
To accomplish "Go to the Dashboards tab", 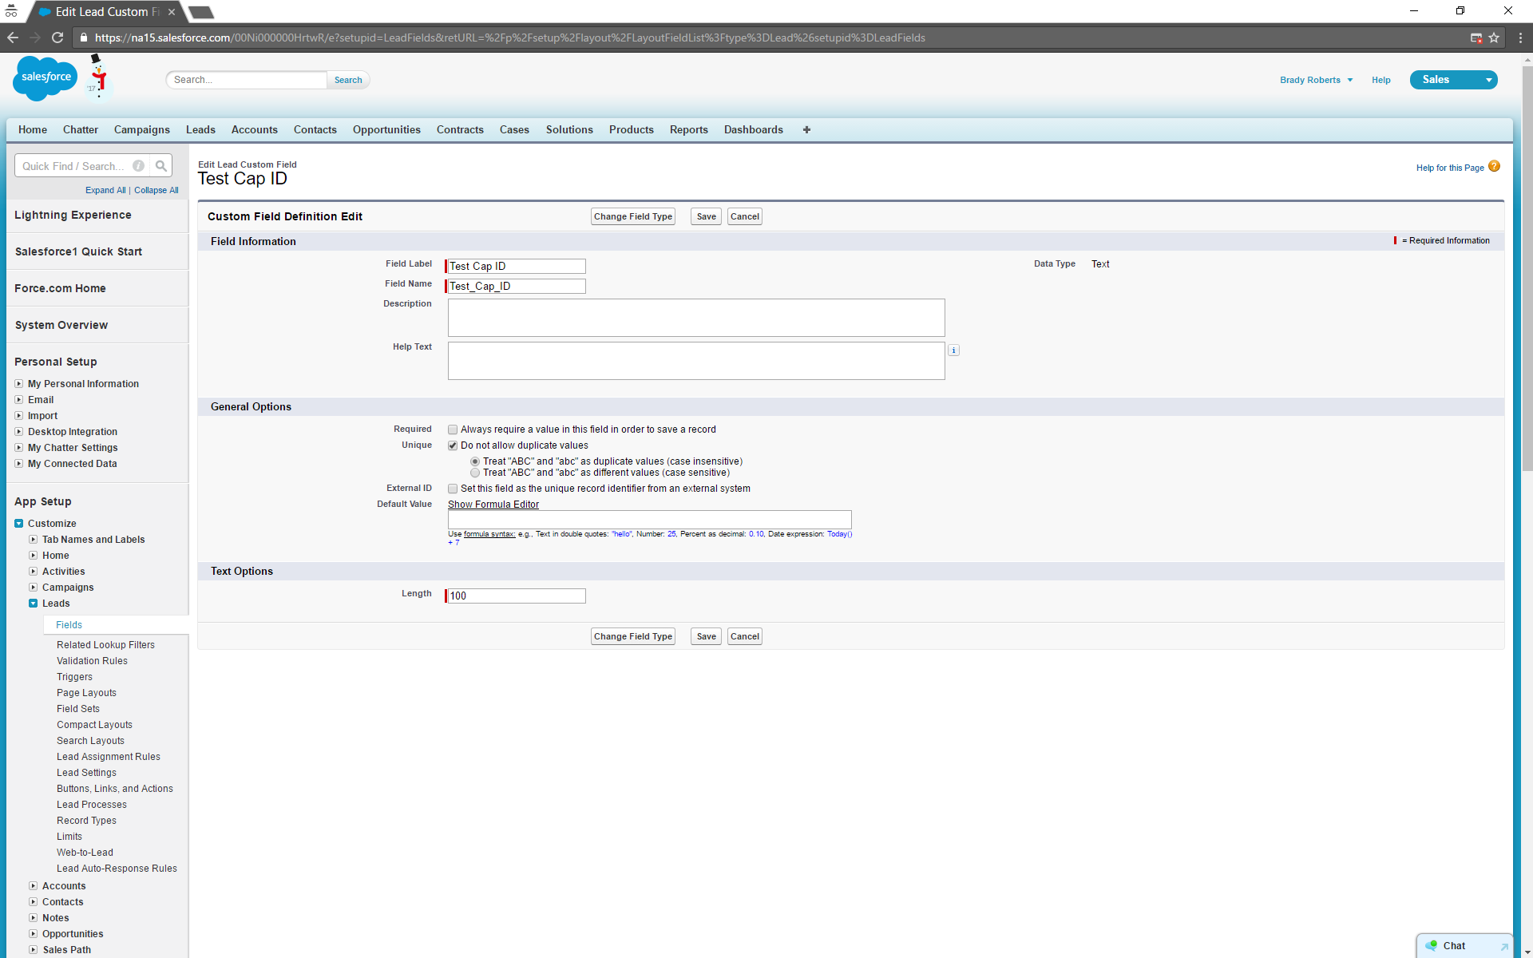I will pyautogui.click(x=753, y=129).
